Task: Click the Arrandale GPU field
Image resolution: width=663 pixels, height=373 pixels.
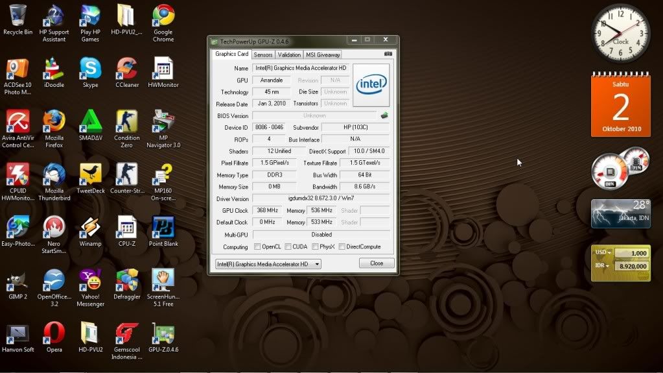Action: point(272,80)
